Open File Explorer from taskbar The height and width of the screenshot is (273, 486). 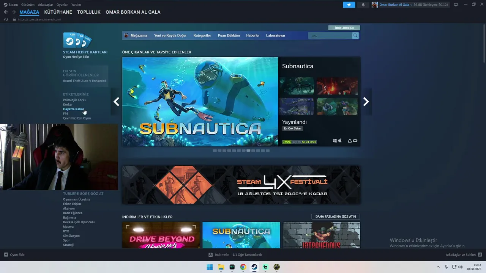pos(221,267)
